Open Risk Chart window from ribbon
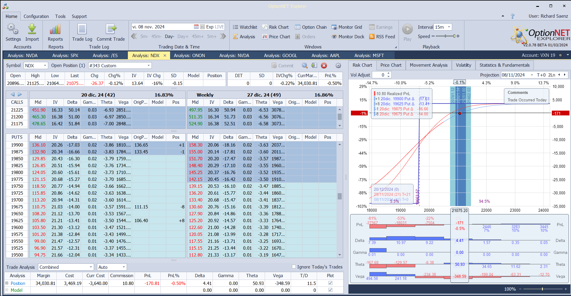571x296 pixels. pyautogui.click(x=275, y=27)
